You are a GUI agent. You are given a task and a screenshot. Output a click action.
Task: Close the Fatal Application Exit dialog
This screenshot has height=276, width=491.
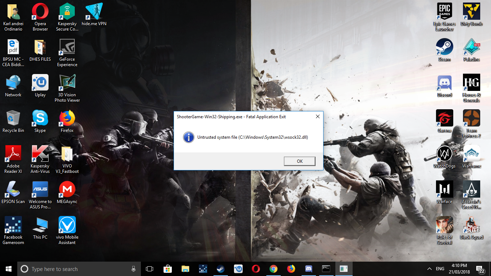pyautogui.click(x=318, y=116)
